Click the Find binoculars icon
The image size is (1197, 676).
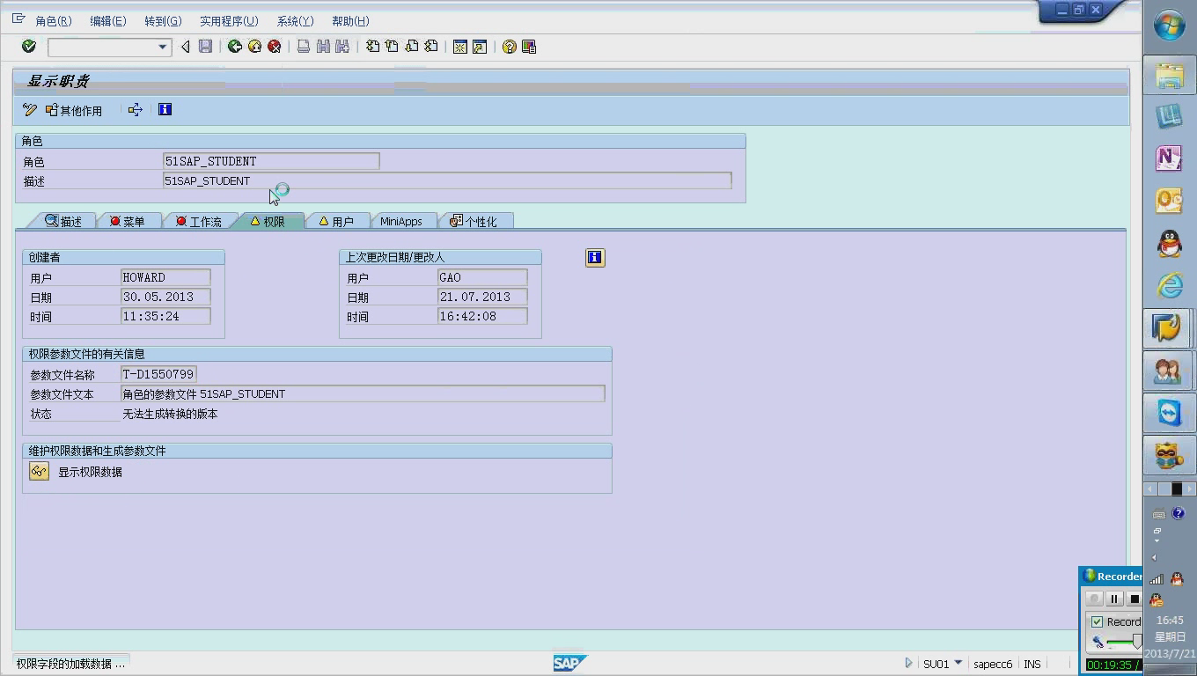pos(323,47)
